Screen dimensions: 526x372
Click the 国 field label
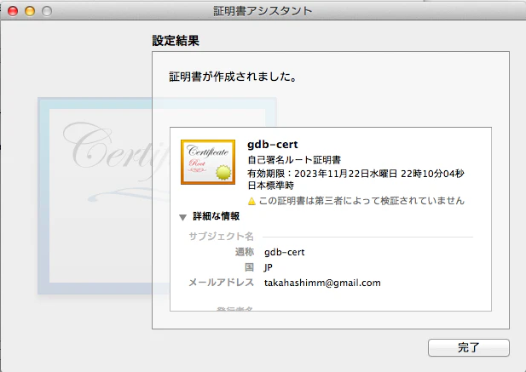[249, 267]
